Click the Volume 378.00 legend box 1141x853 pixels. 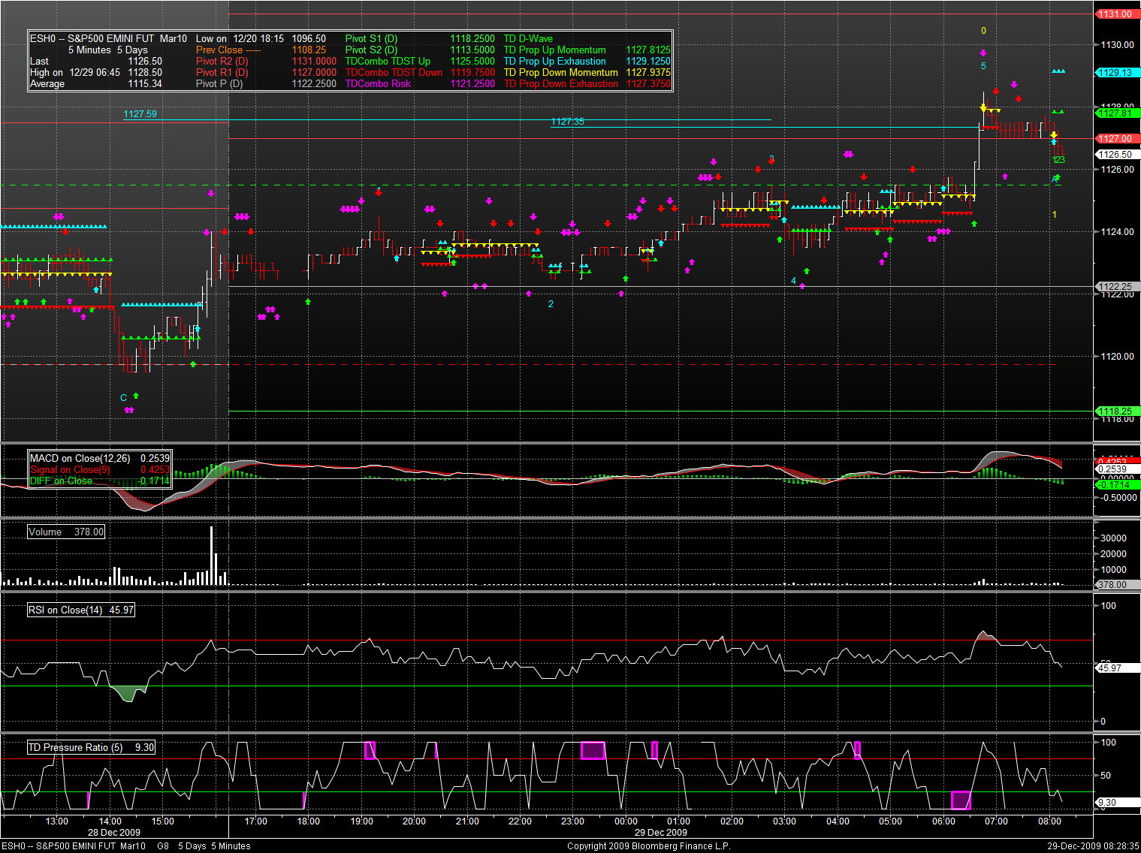tap(66, 532)
